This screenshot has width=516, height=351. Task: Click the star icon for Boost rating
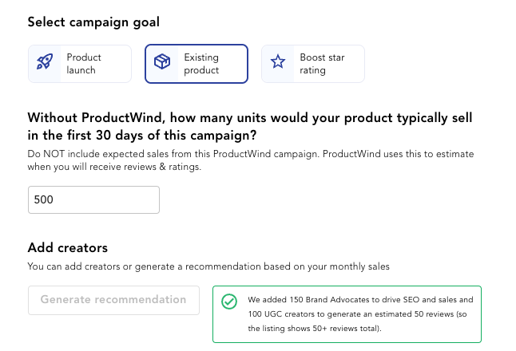[278, 61]
